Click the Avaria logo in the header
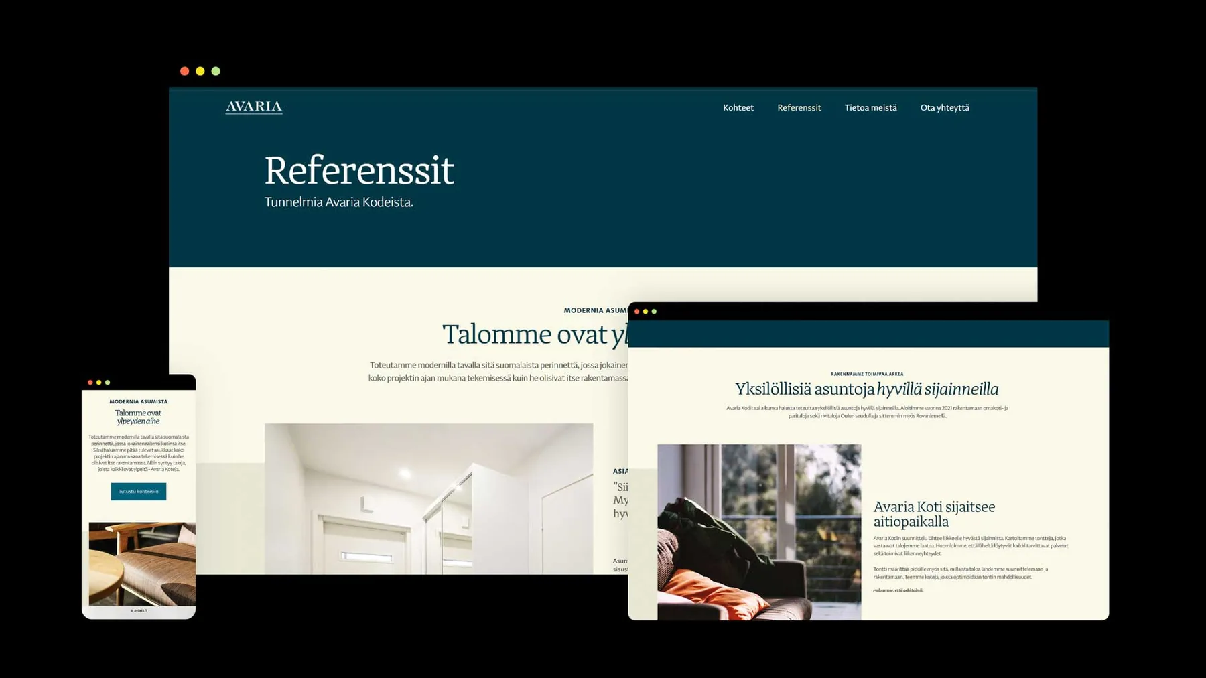Screen dimensions: 1206x678 254,107
